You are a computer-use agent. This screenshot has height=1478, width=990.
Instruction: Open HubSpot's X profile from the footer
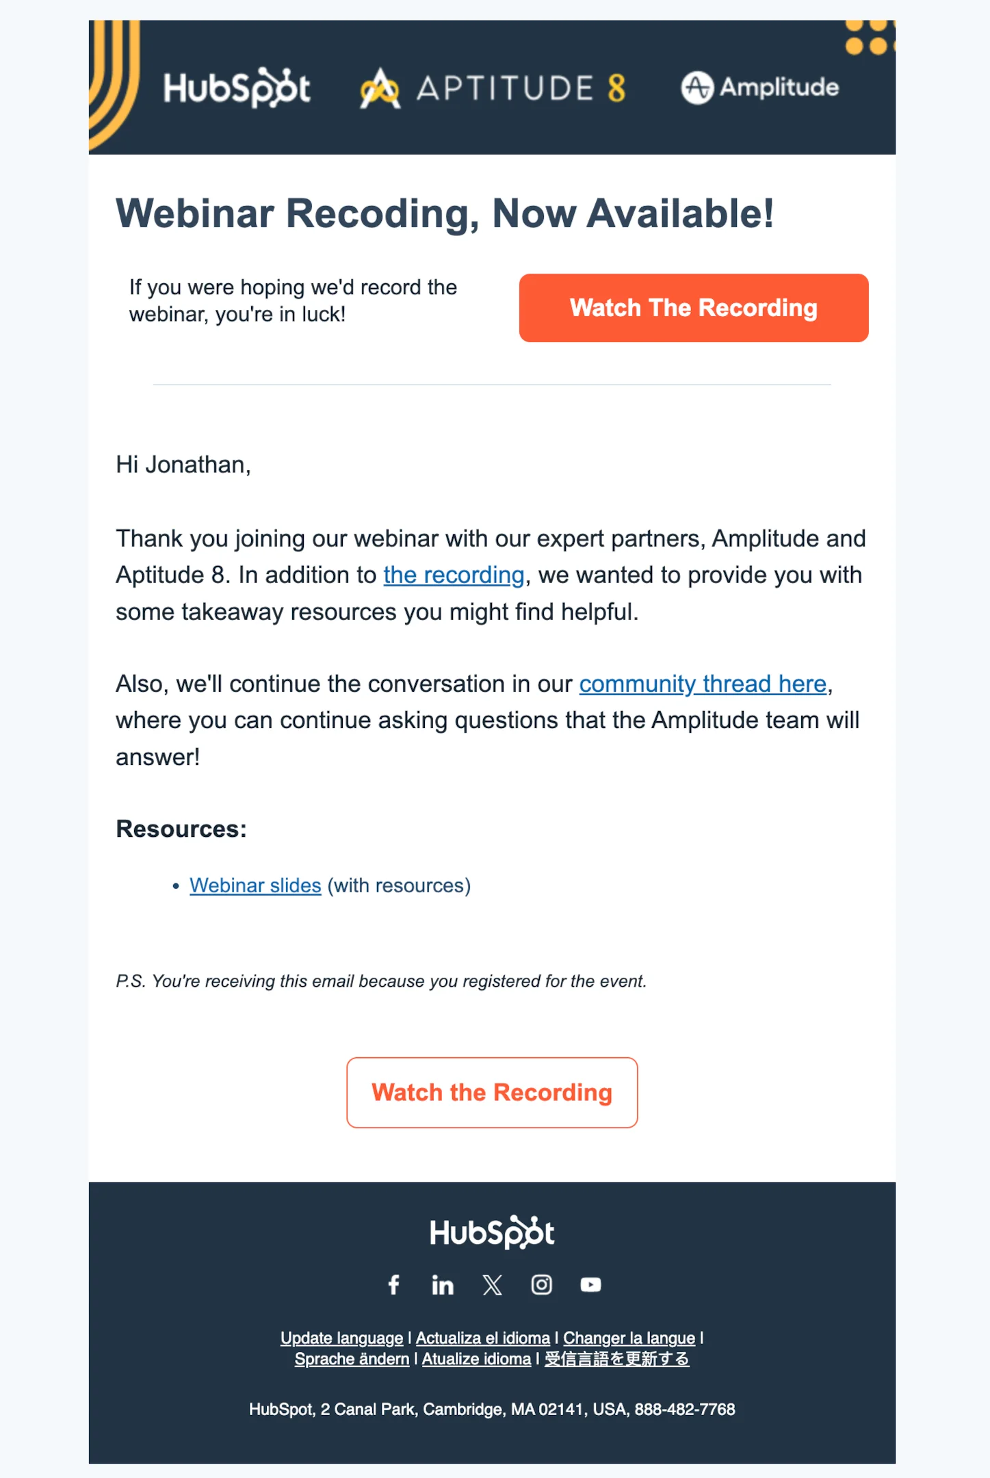[492, 1285]
